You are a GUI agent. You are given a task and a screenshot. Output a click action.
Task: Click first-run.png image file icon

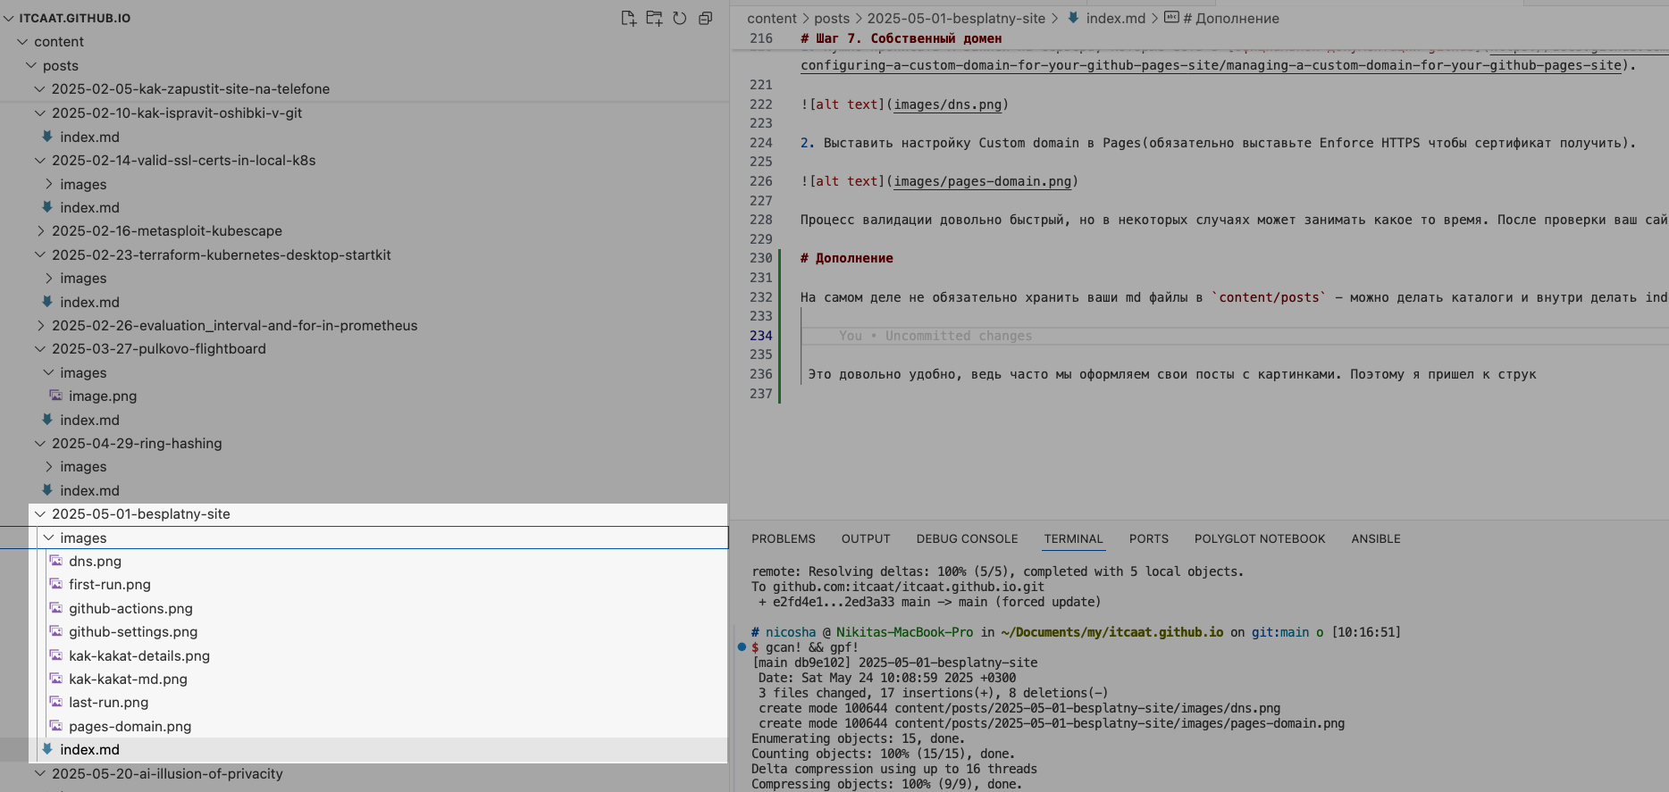tap(55, 584)
